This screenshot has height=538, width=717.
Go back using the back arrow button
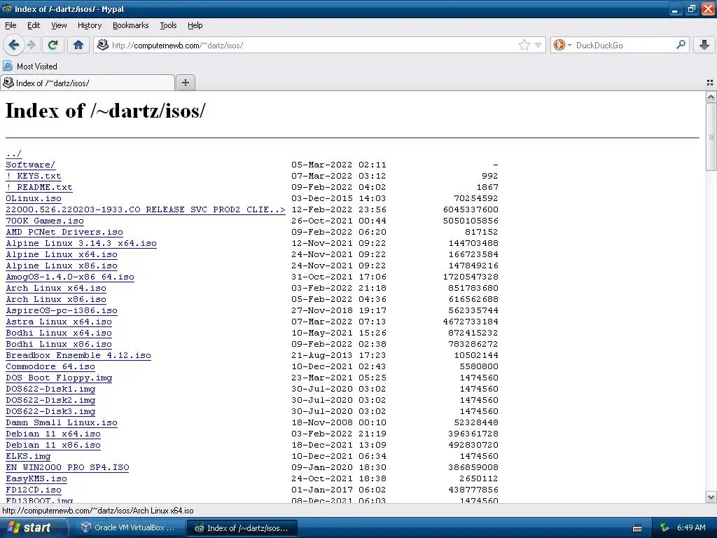coord(13,45)
